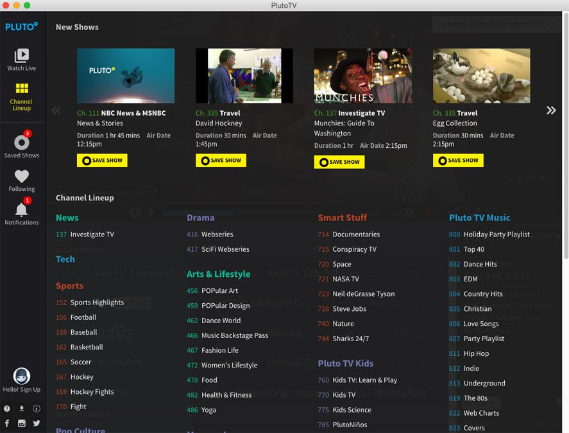Click the Download icon near the bottom
This screenshot has height=433, width=569.
(21, 409)
